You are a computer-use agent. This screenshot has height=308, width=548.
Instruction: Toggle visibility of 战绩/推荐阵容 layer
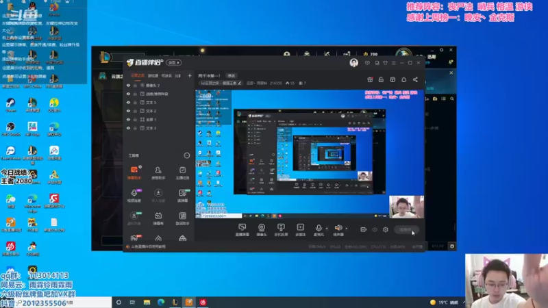pos(128,94)
